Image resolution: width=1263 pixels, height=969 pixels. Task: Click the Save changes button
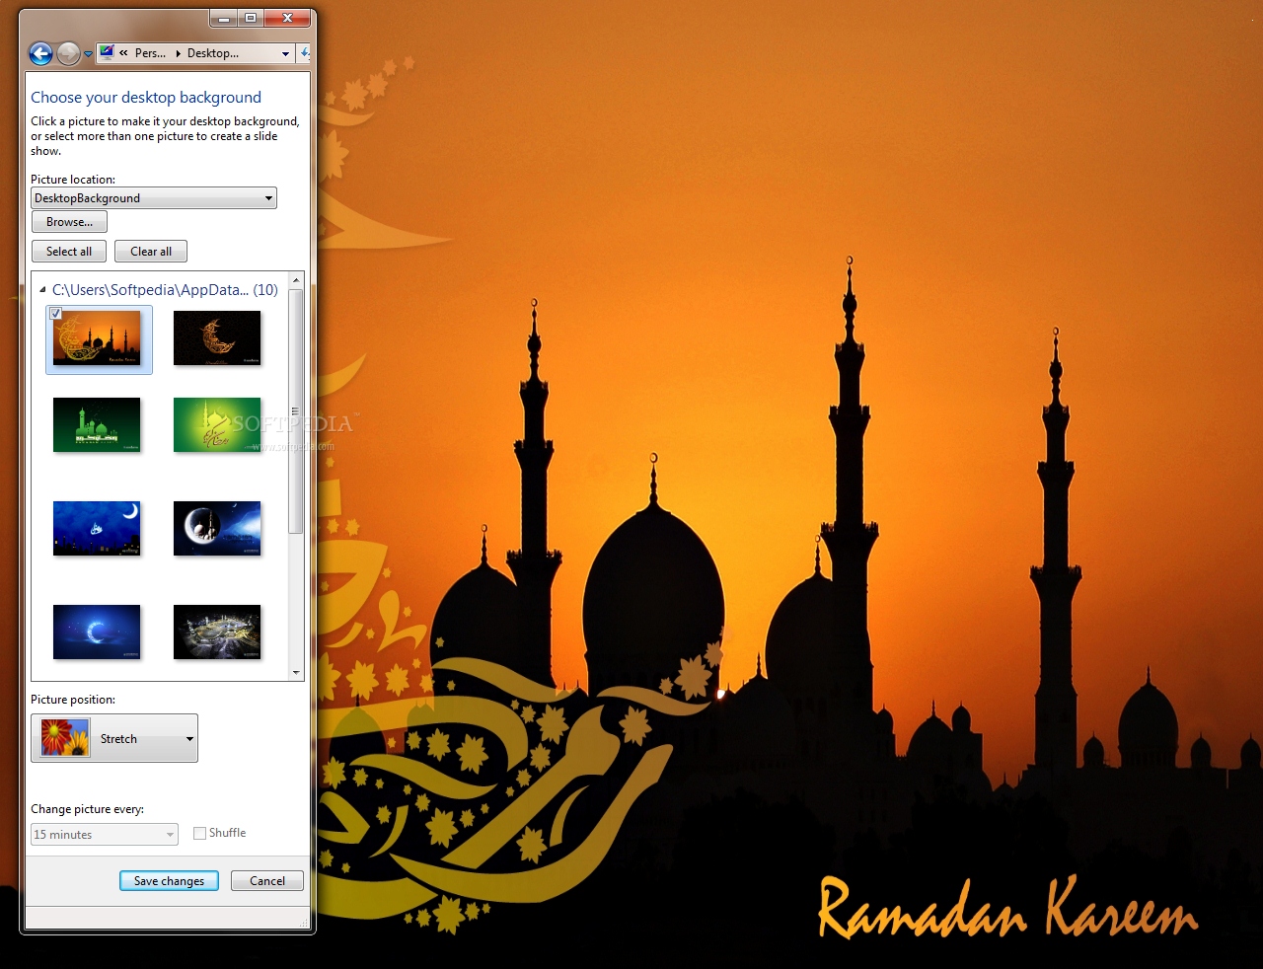pos(169,881)
